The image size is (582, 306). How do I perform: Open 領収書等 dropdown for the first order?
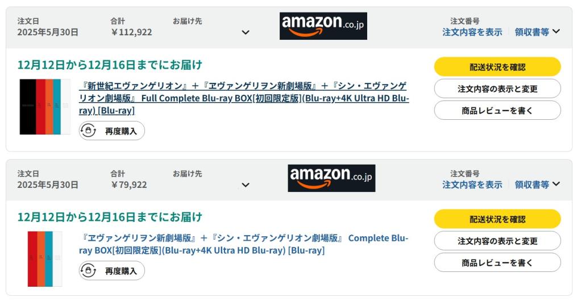(537, 32)
